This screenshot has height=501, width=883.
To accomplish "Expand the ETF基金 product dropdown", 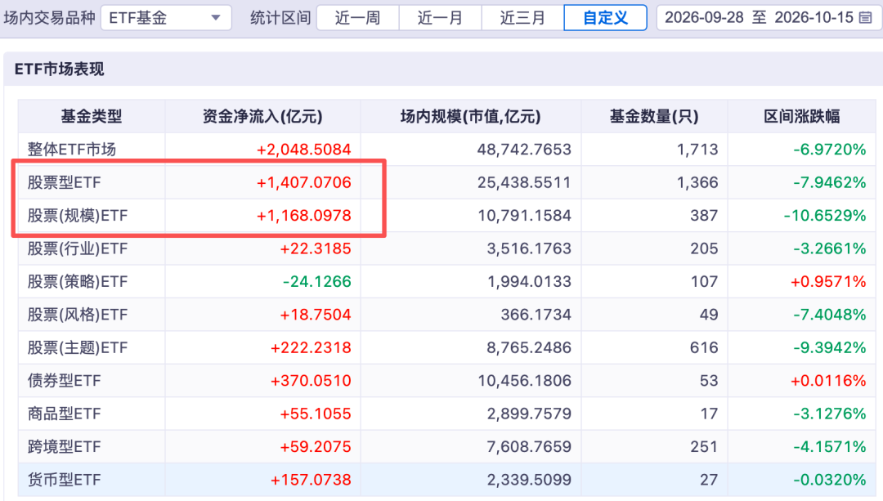I will 166,18.
